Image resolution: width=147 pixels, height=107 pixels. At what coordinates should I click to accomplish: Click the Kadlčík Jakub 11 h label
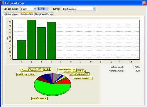click(x=26, y=74)
